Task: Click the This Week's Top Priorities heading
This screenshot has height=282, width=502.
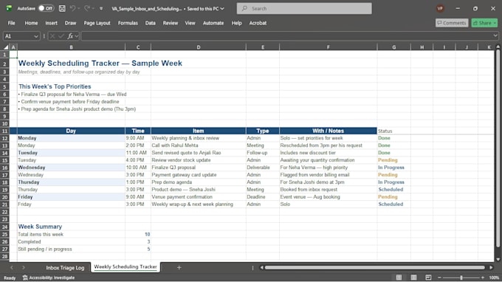Action: (55, 86)
